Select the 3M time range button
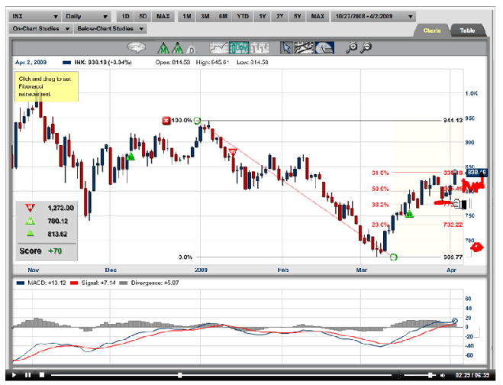The width and height of the screenshot is (503, 385). pos(204,15)
